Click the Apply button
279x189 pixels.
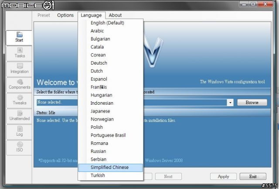click(223, 176)
